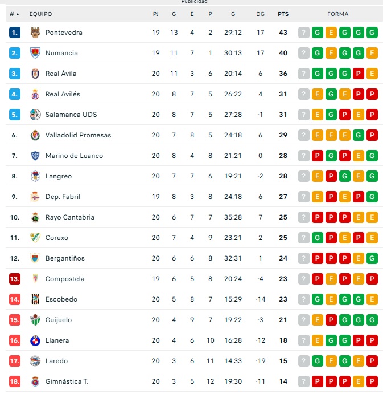
Task: Click the Laredo team badge
Action: [x=35, y=361]
